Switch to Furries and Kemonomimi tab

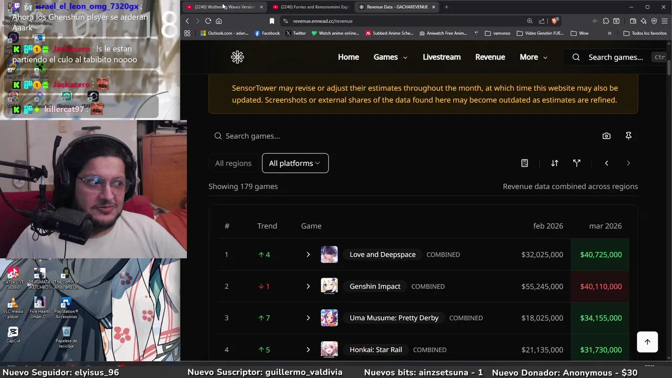[311, 7]
